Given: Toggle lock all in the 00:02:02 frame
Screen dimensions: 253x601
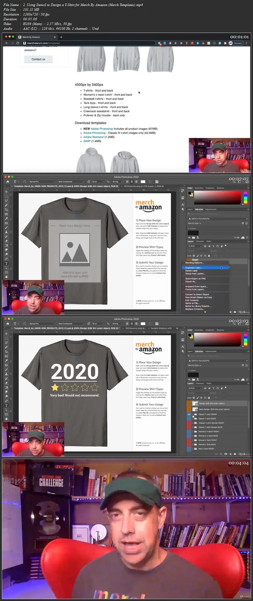Looking at the screenshot, I should click(209, 256).
